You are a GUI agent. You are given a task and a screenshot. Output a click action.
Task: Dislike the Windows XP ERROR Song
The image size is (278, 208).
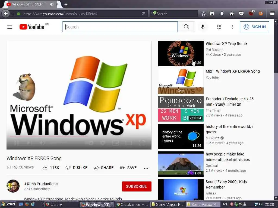77,168
